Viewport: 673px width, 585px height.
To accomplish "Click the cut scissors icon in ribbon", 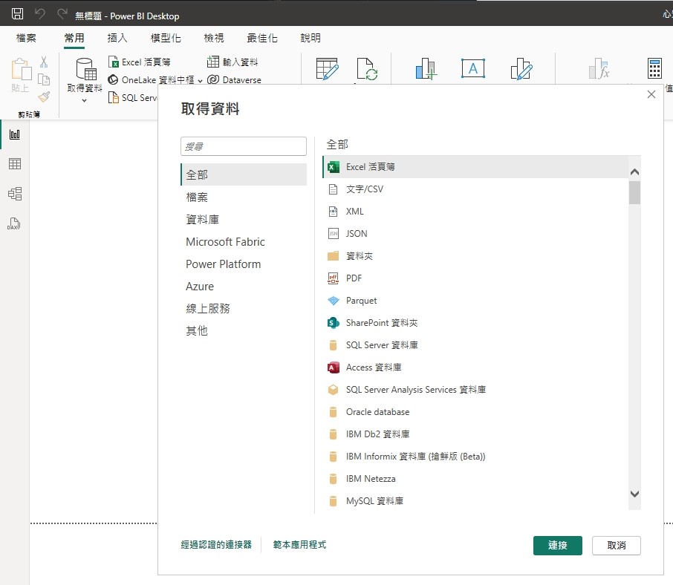I will [x=44, y=62].
